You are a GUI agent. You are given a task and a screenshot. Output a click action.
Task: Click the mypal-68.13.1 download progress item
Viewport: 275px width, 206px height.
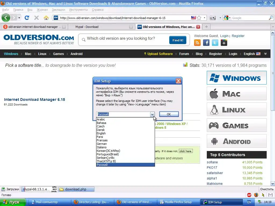coord(39,189)
